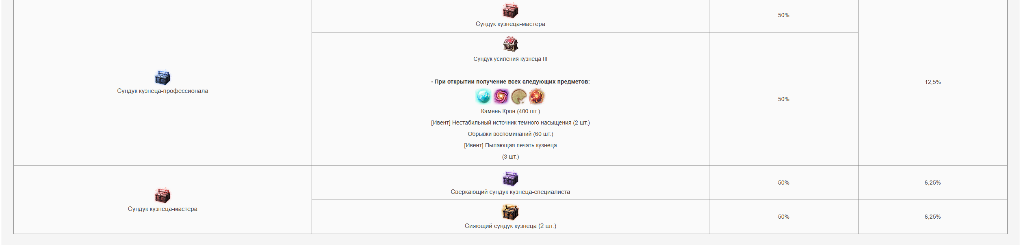Click the purple sparkling specialist chest icon
The width and height of the screenshot is (1021, 245).
tap(510, 178)
